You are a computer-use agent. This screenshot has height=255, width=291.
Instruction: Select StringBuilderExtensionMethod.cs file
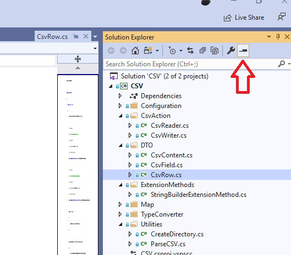(199, 195)
